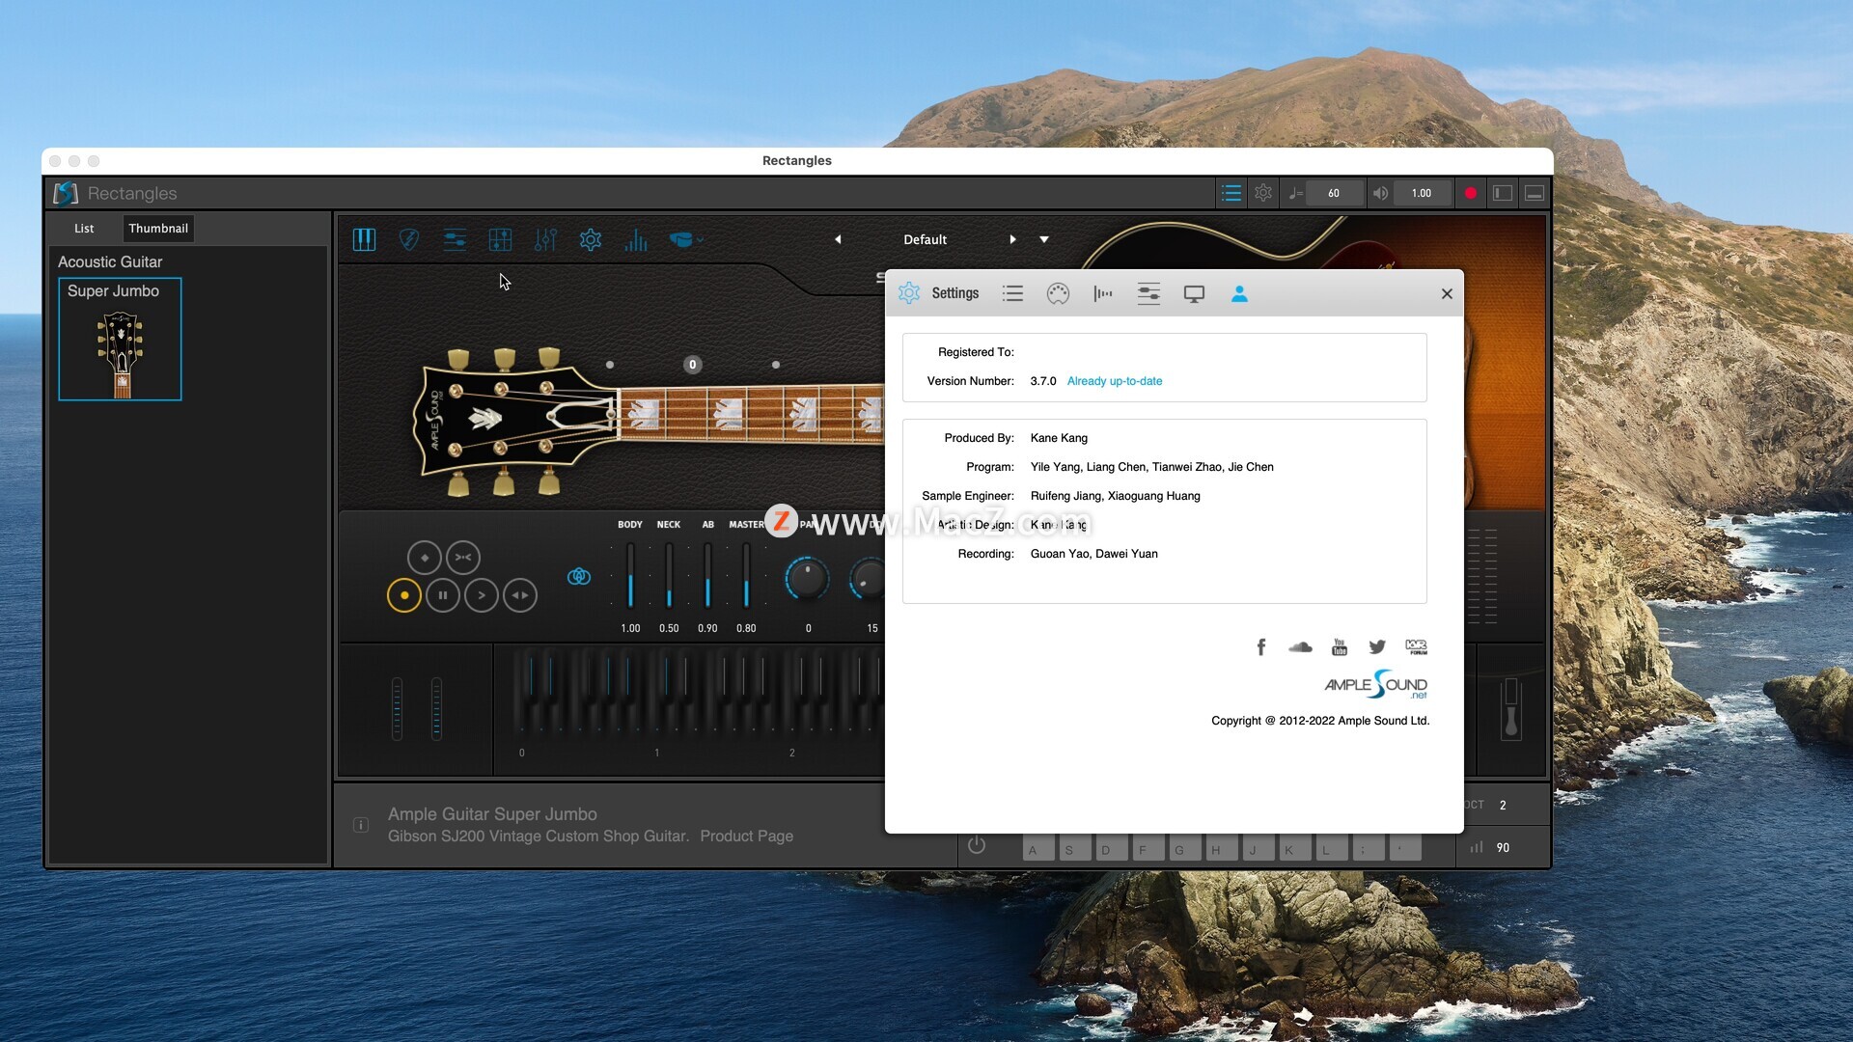Screen dimensions: 1853x1042
Task: Go to the previous preset arrow
Action: coord(838,239)
